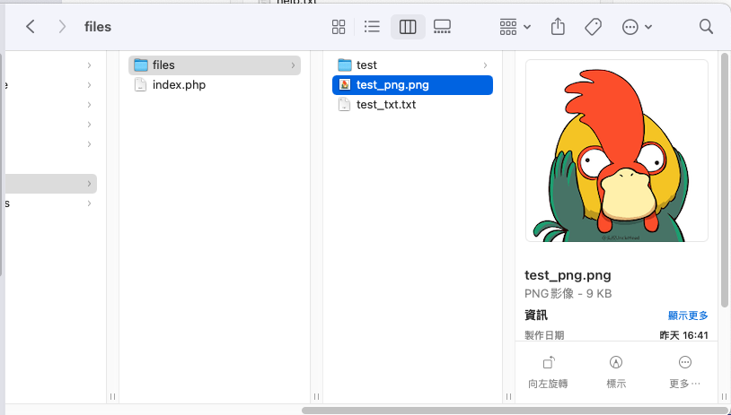Expand the test folder chevron
This screenshot has width=731, height=415.
tap(485, 65)
